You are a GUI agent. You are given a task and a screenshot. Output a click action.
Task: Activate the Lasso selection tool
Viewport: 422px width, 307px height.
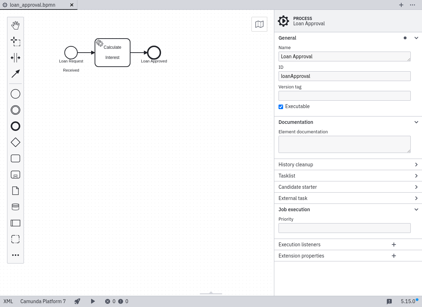tap(15, 41)
